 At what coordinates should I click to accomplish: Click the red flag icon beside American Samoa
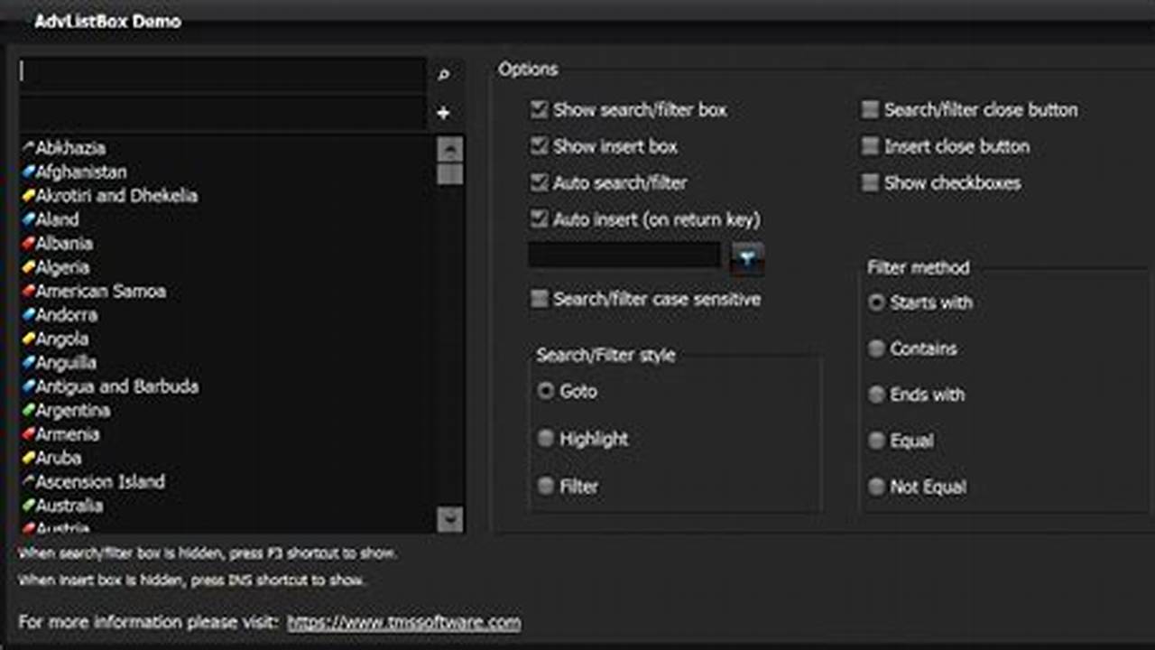tap(29, 291)
